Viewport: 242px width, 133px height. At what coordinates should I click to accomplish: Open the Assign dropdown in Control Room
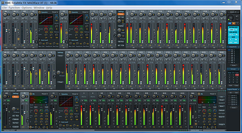pyautogui.click(x=222, y=124)
